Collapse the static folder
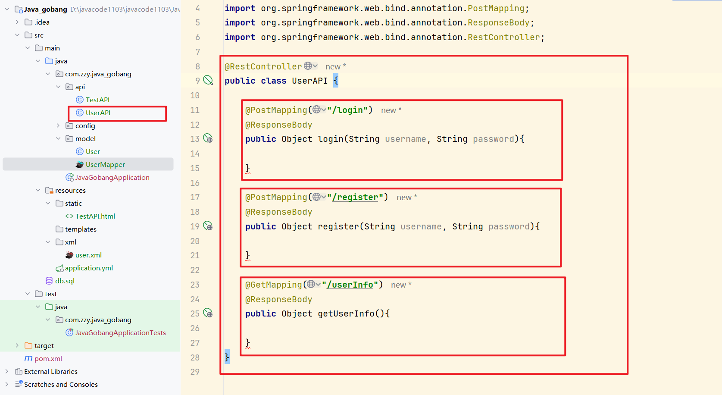722x395 pixels. tap(48, 203)
